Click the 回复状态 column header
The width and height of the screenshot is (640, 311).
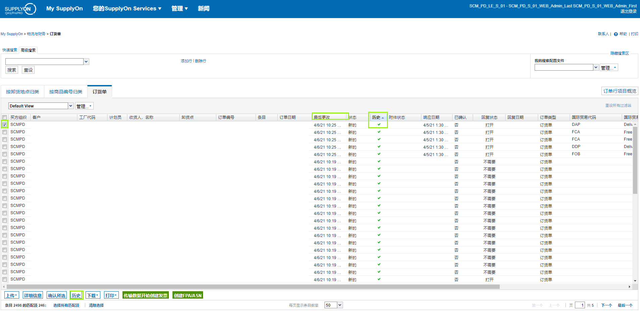pyautogui.click(x=489, y=117)
